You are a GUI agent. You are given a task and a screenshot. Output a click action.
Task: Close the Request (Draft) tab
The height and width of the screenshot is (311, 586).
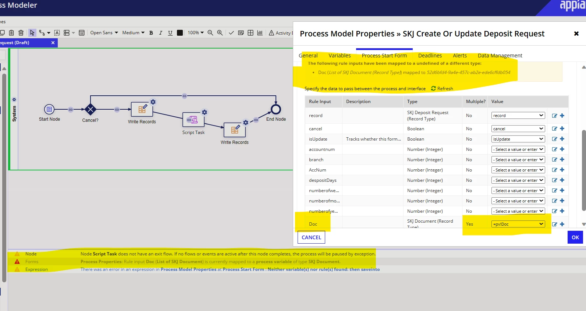53,43
